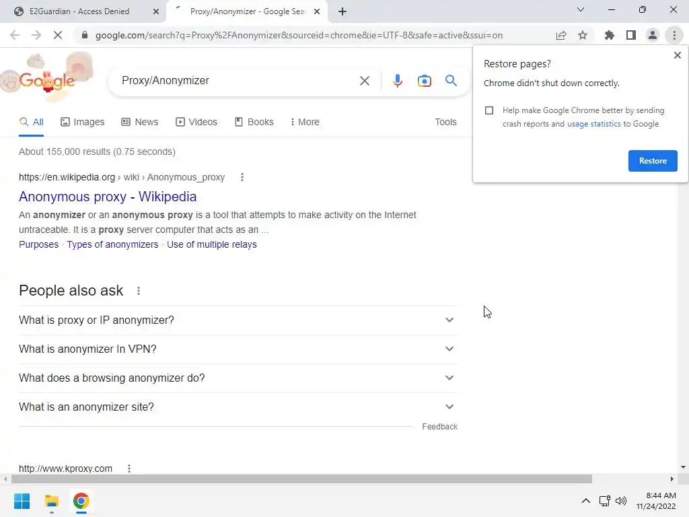Screen dimensions: 689x517
Task: Open 'Use of multiple relays' sitelink
Action: pos(212,244)
